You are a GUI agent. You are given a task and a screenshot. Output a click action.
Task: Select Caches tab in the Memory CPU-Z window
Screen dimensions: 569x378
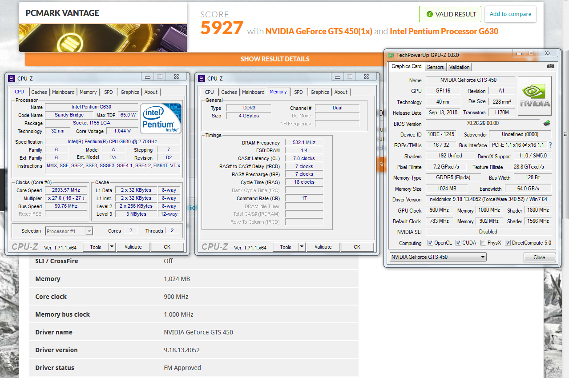(x=229, y=92)
